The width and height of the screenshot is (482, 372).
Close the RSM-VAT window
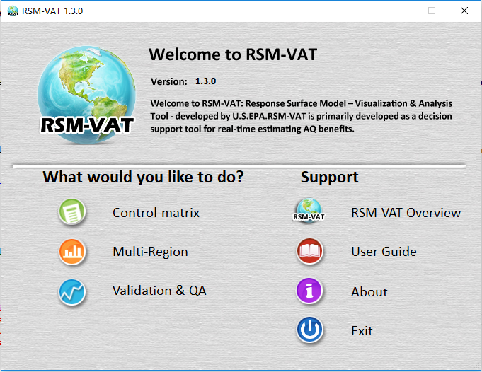pos(464,11)
